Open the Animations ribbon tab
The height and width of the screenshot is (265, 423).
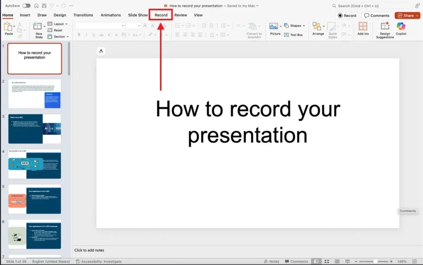point(110,15)
